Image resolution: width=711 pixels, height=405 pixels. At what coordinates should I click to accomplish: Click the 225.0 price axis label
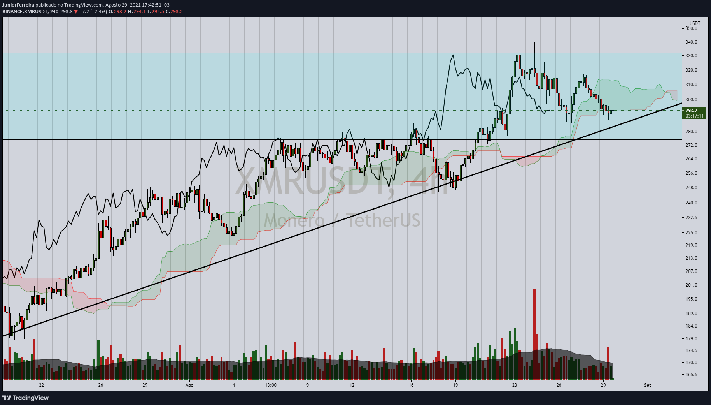[x=692, y=233]
